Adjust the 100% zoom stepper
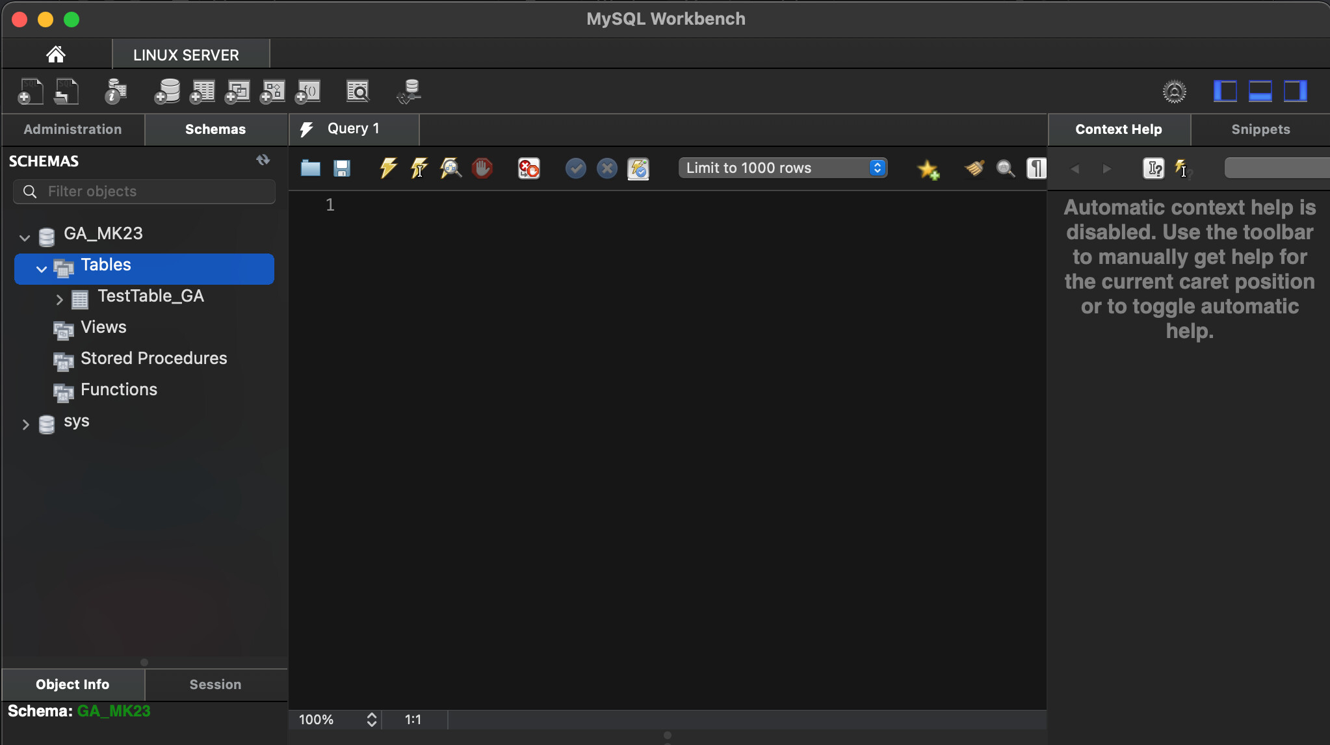This screenshot has width=1330, height=745. 371,720
